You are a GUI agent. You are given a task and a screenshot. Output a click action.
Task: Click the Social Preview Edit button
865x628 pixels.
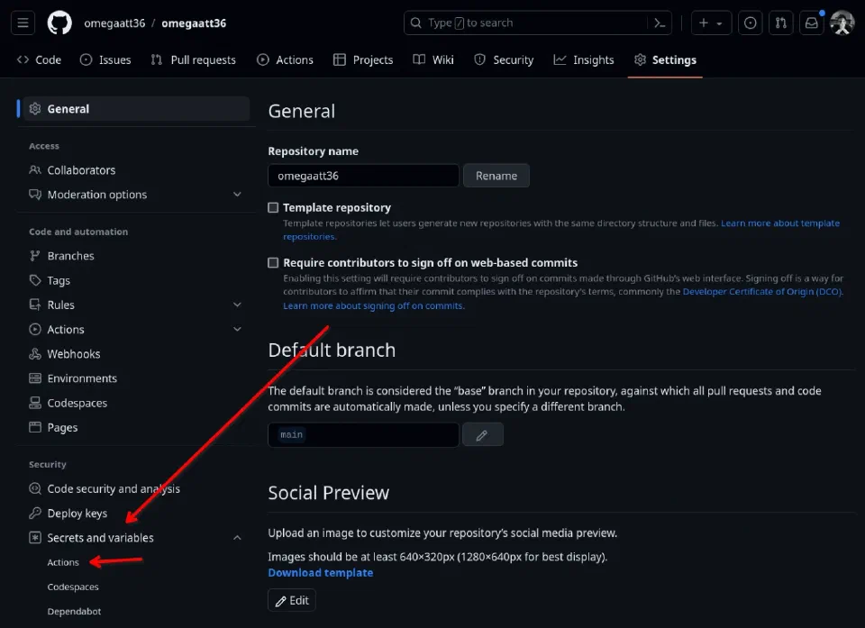(x=292, y=600)
